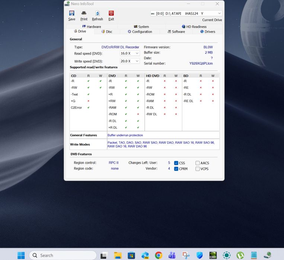Click the firmware version value BL0W
This screenshot has height=260, width=284.
208,47
